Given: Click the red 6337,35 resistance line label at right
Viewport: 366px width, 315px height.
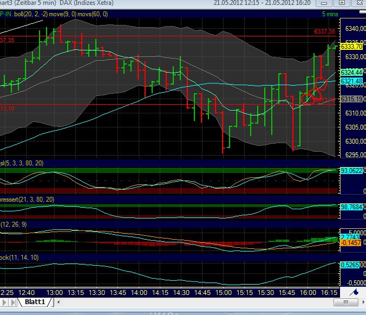Looking at the screenshot, I should pyautogui.click(x=324, y=31).
